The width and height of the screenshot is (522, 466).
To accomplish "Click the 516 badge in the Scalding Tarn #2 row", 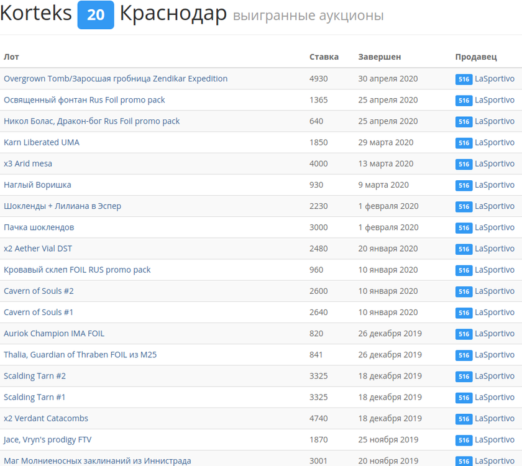I will click(x=464, y=377).
